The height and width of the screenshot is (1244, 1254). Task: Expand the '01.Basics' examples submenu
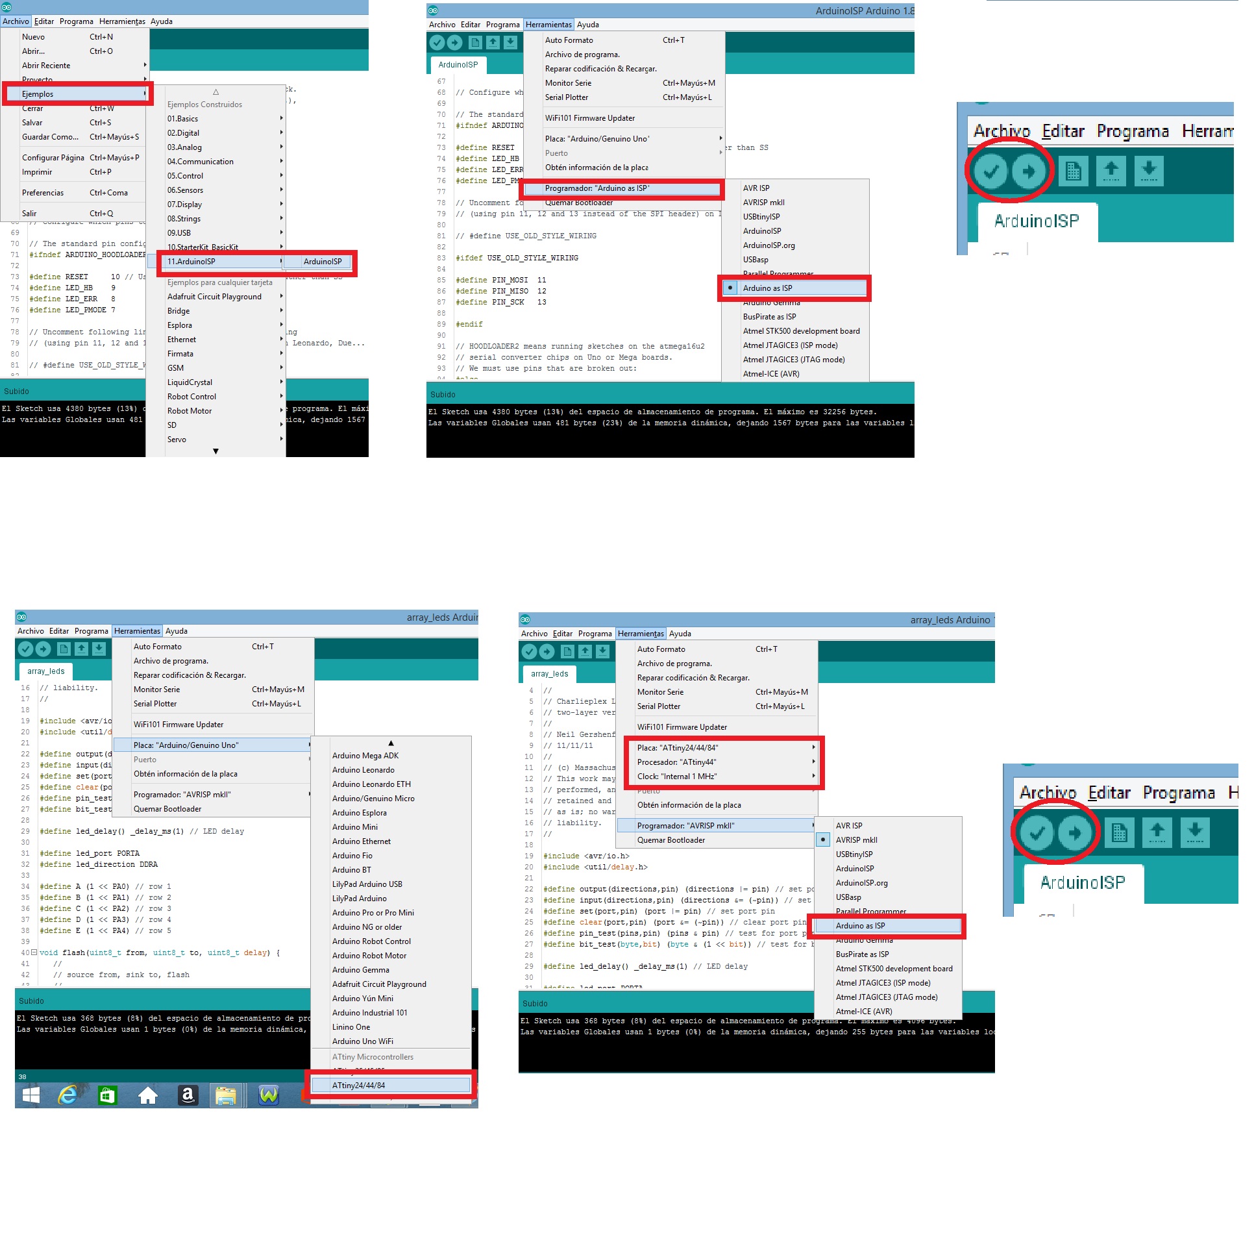(x=281, y=118)
